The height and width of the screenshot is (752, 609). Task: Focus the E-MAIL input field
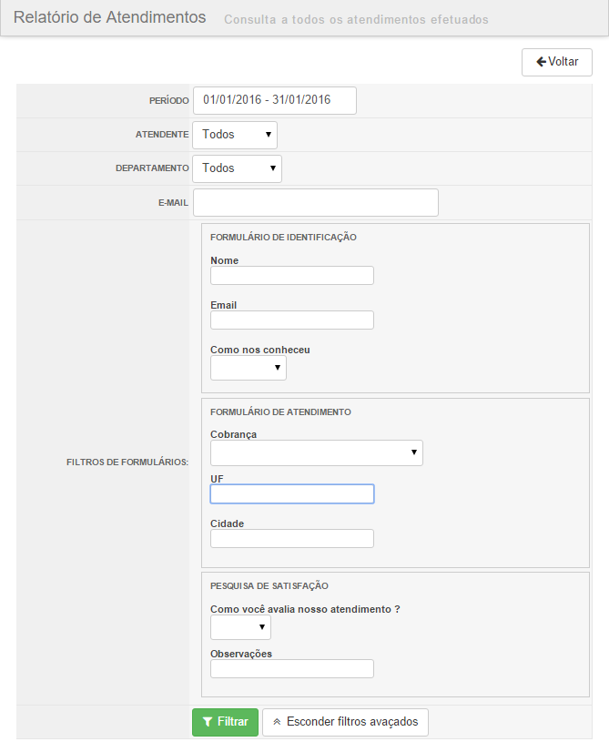tap(316, 202)
